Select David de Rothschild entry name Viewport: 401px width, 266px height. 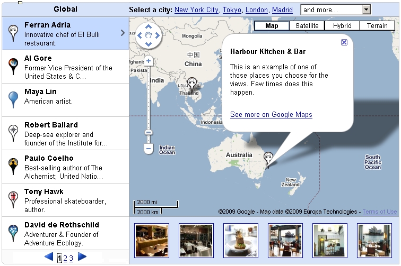62,225
